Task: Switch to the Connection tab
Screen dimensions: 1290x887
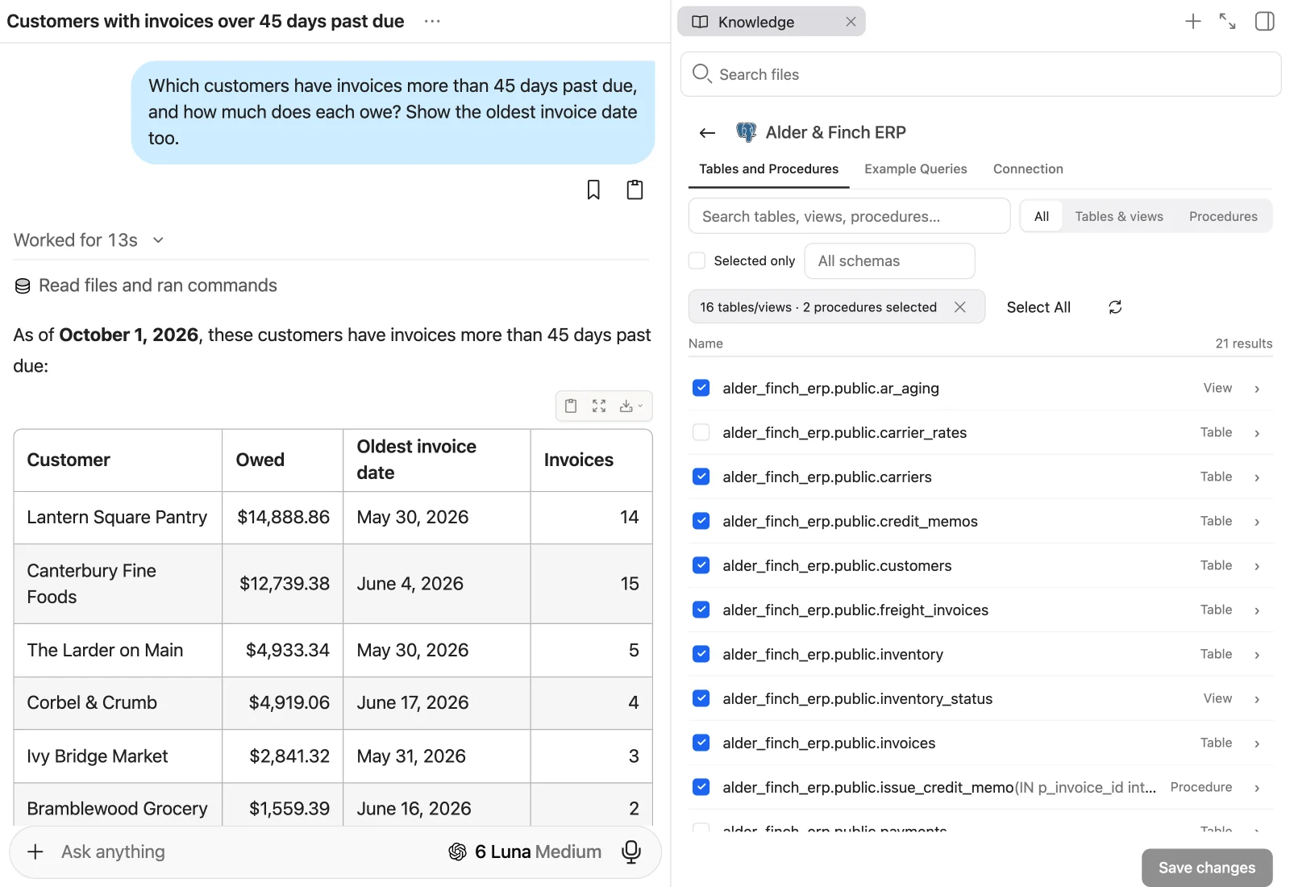Action: [x=1028, y=169]
